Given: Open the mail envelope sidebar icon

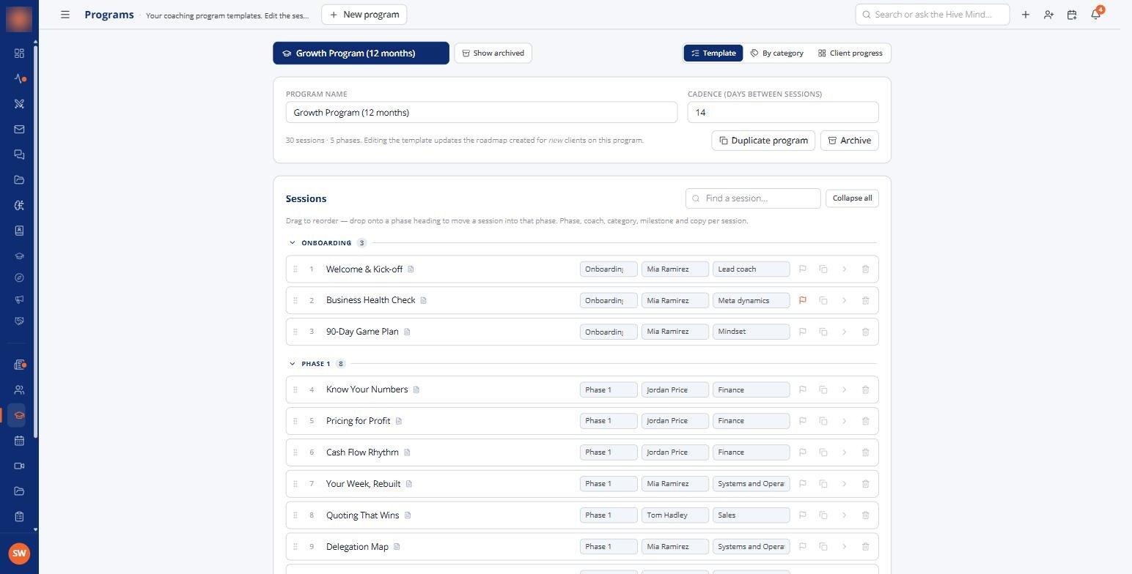Looking at the screenshot, I should coord(19,130).
